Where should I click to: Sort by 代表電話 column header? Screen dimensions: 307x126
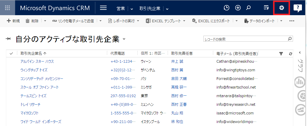coord(118,53)
